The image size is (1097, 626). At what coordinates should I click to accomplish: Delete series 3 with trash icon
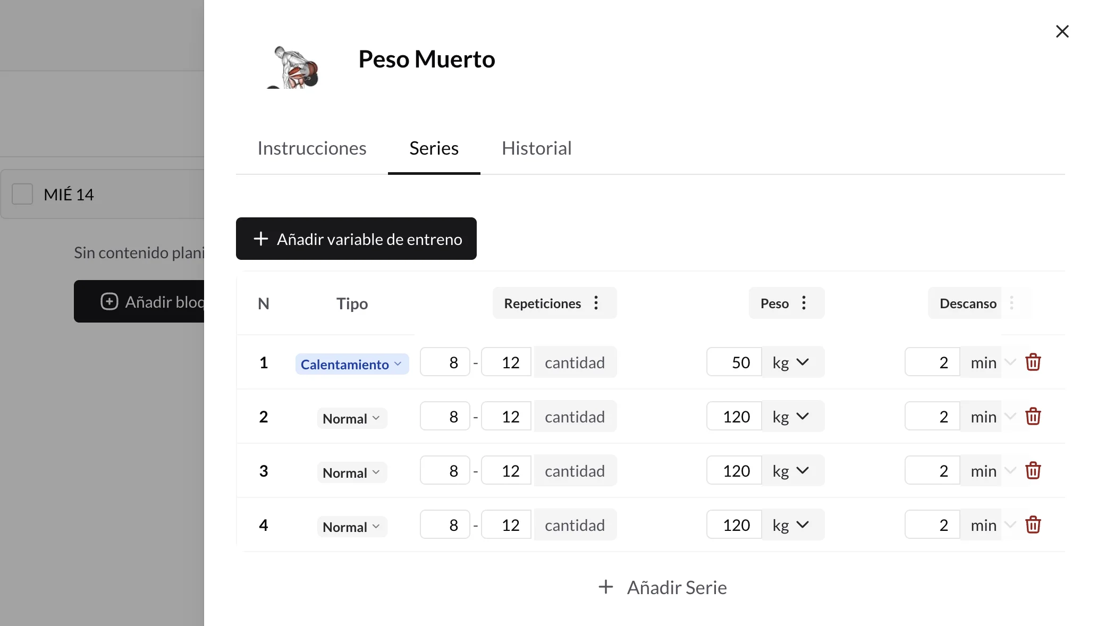point(1033,471)
